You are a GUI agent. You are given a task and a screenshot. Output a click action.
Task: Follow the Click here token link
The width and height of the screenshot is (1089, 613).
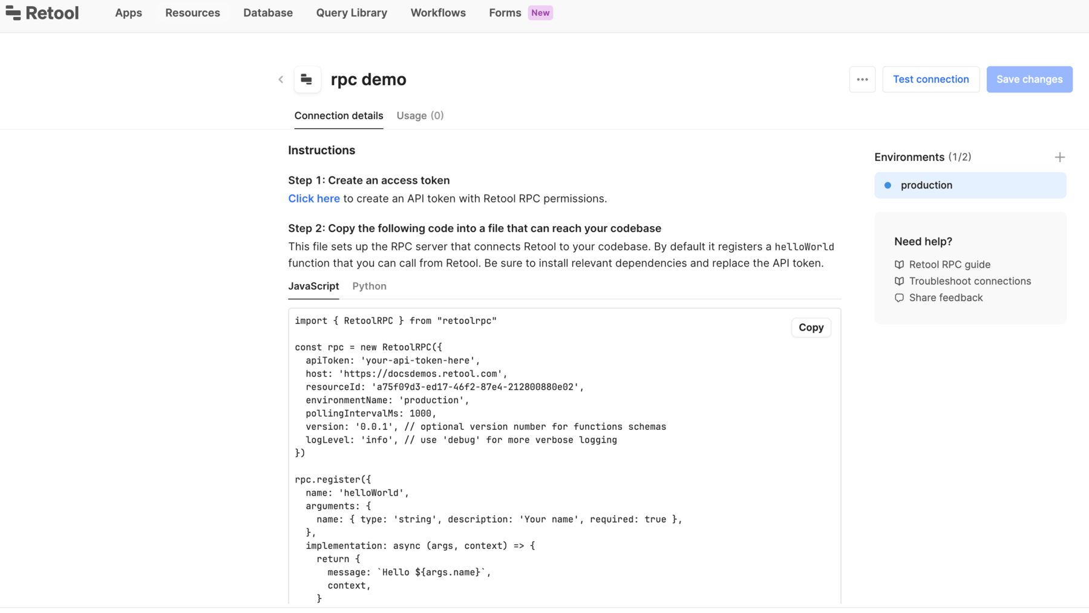pyautogui.click(x=314, y=199)
